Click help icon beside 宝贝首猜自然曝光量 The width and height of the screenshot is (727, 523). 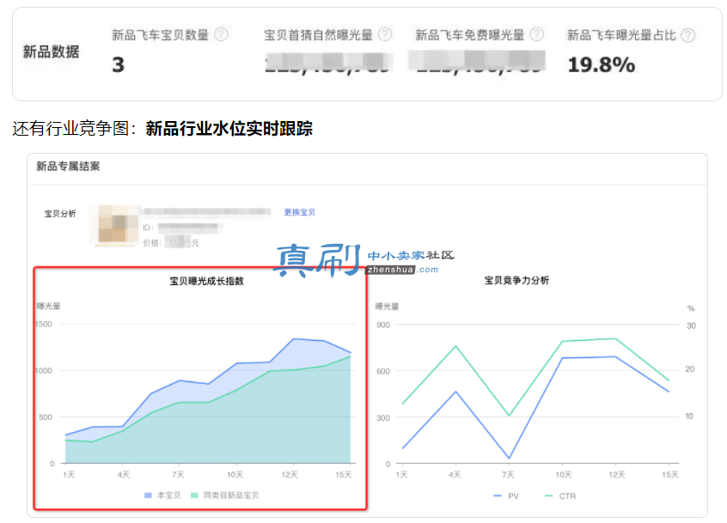click(385, 34)
